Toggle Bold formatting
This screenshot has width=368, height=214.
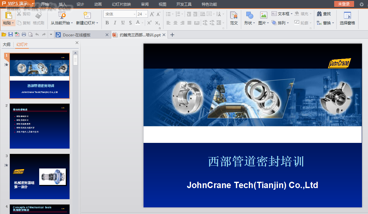click(x=107, y=23)
